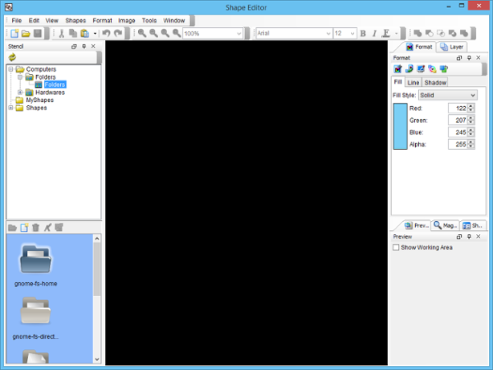The height and width of the screenshot is (370, 493).
Task: Open the Shapes menu
Action: (75, 20)
